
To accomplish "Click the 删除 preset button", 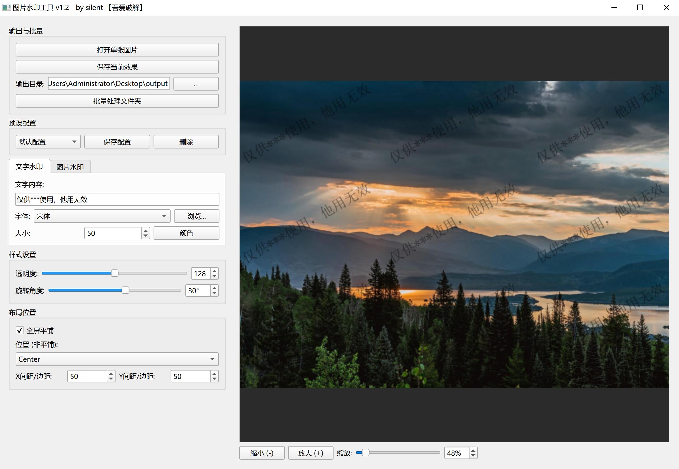I will point(186,142).
